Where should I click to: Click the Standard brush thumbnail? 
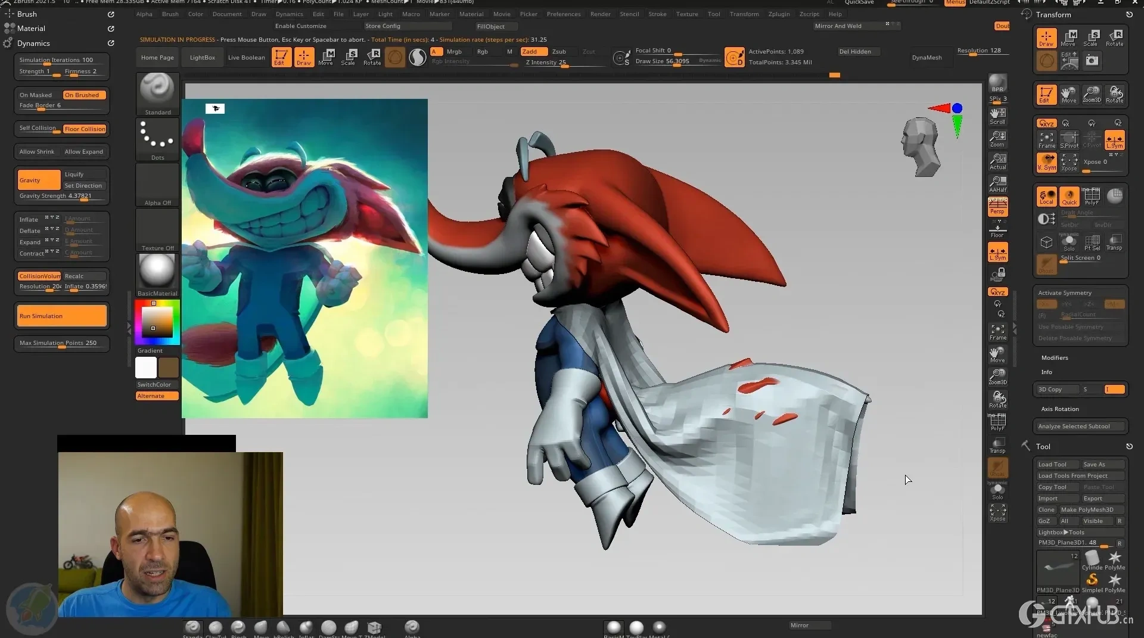click(x=157, y=91)
